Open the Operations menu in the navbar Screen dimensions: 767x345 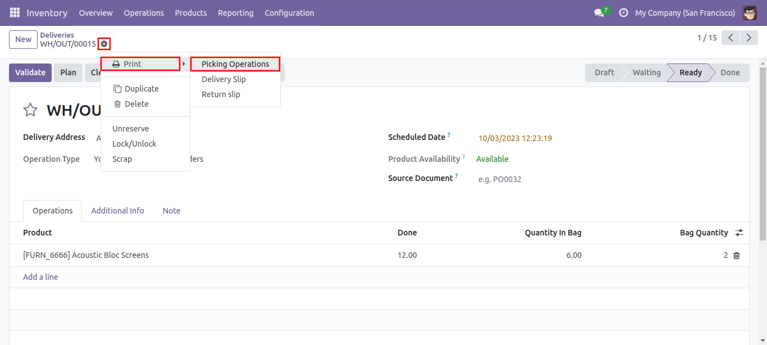(x=144, y=12)
